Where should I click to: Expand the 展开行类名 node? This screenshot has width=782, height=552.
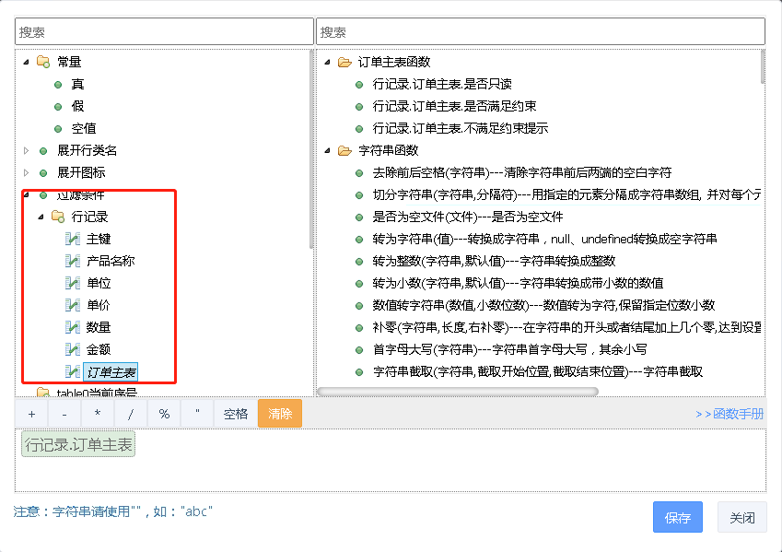click(x=26, y=150)
